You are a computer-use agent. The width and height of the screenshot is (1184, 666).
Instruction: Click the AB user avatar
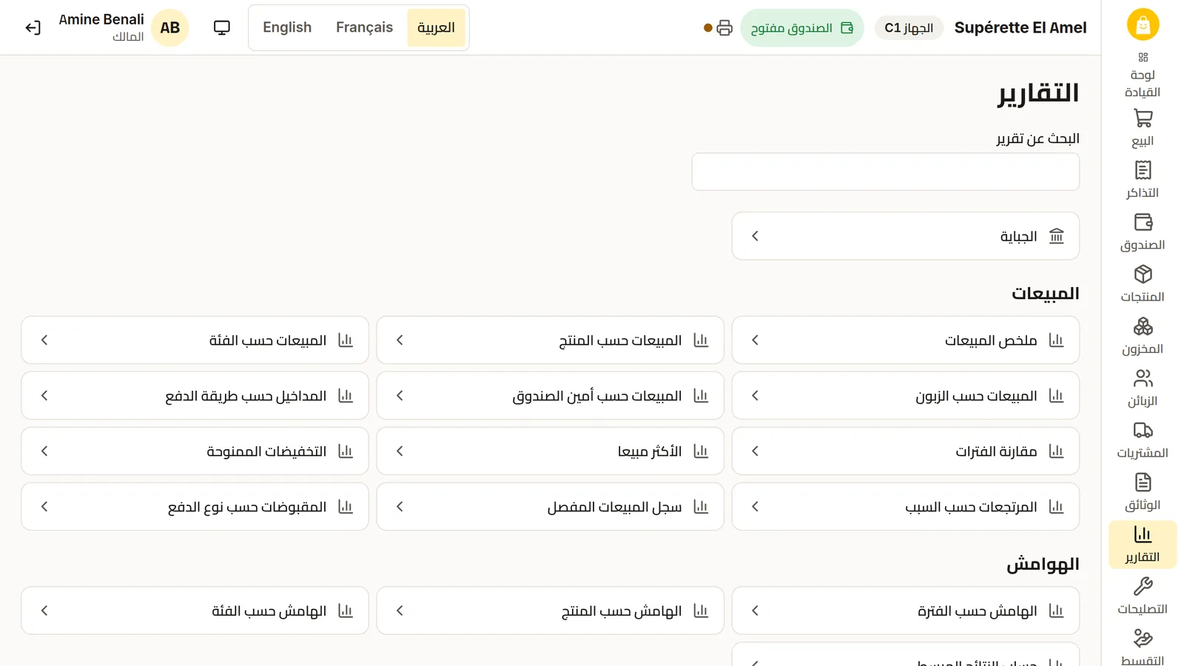(x=170, y=28)
